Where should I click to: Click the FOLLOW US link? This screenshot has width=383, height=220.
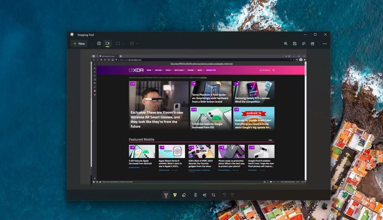(x=265, y=70)
